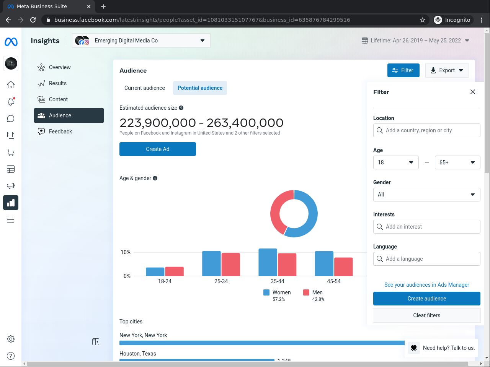The image size is (490, 367).
Task: Click the Create Ad button
Action: tap(158, 149)
